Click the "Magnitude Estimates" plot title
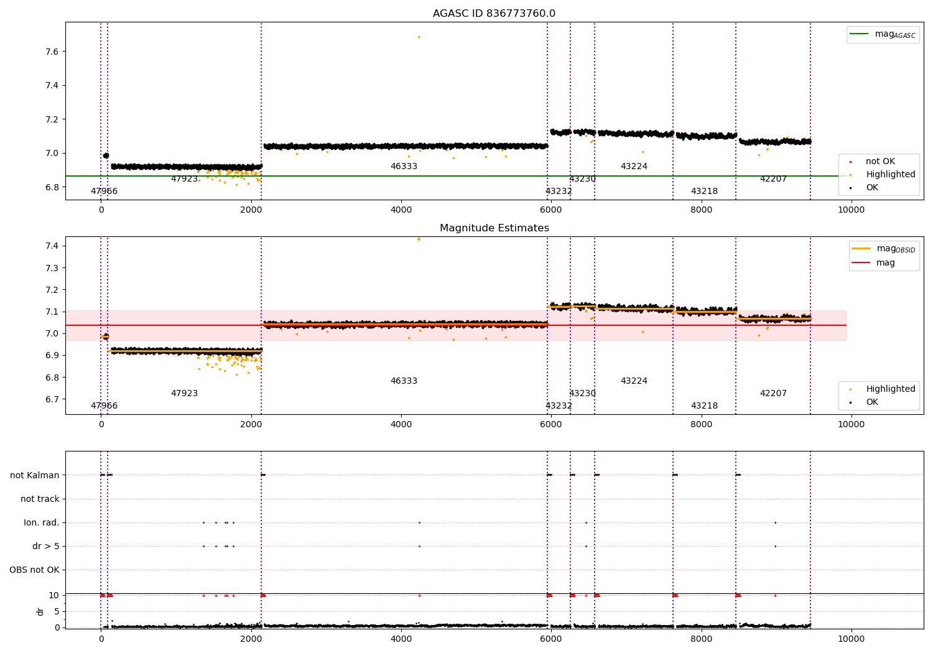Screen dimensions: 933x653 tap(494, 228)
